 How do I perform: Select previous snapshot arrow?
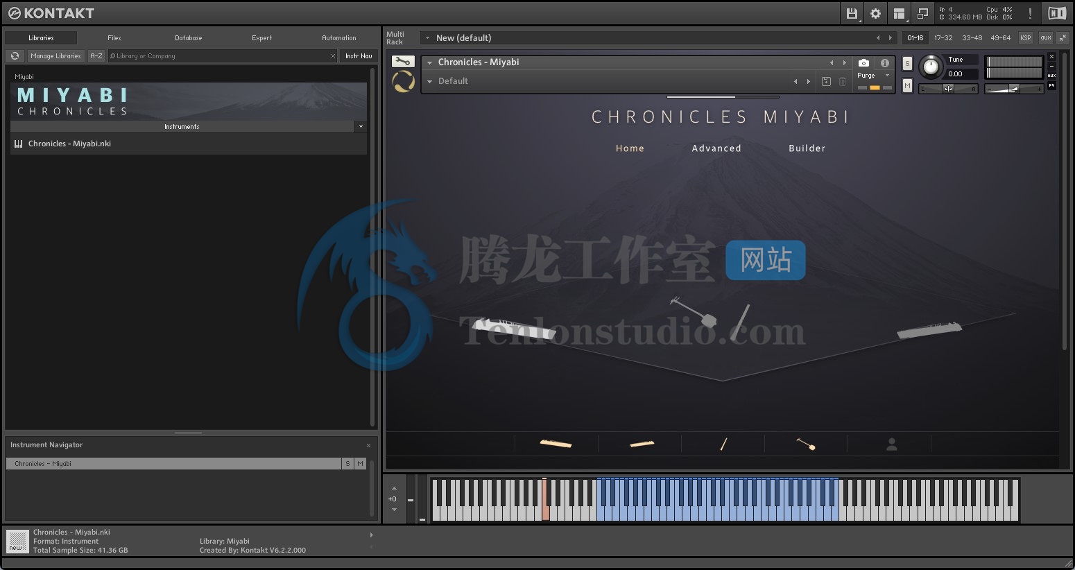pos(796,81)
